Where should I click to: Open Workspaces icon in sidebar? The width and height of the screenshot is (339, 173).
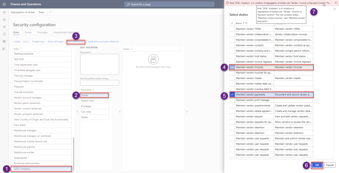coord(4,41)
